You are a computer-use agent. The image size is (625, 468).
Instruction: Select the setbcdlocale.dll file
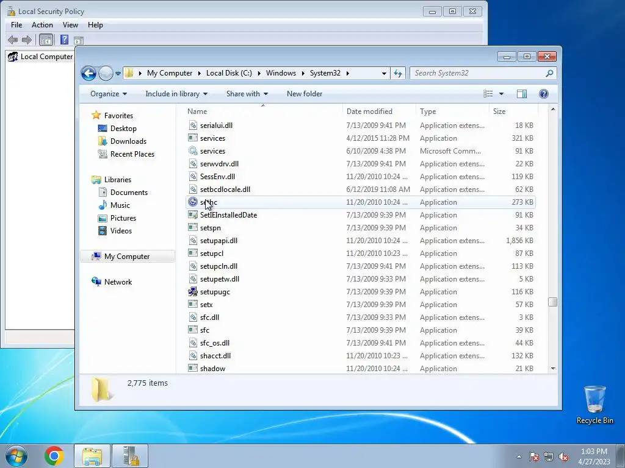click(x=361, y=190)
